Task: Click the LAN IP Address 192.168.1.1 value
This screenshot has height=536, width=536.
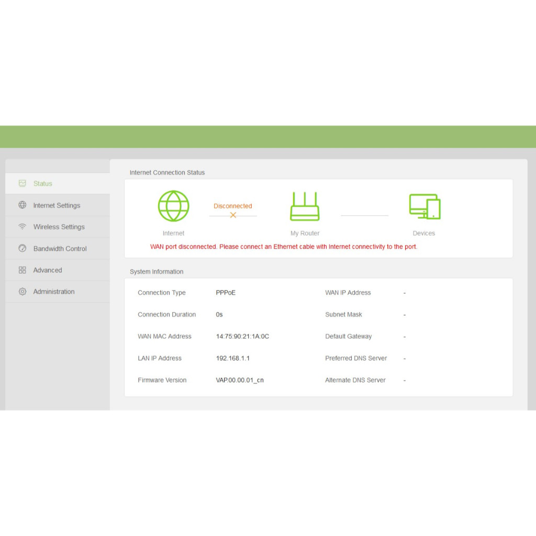Action: point(232,359)
